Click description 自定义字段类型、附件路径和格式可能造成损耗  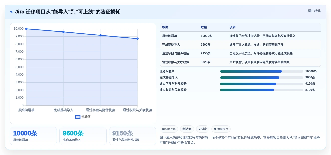click(261, 53)
